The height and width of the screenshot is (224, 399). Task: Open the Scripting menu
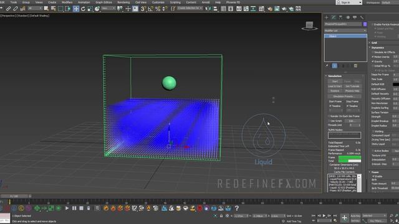(x=175, y=2)
